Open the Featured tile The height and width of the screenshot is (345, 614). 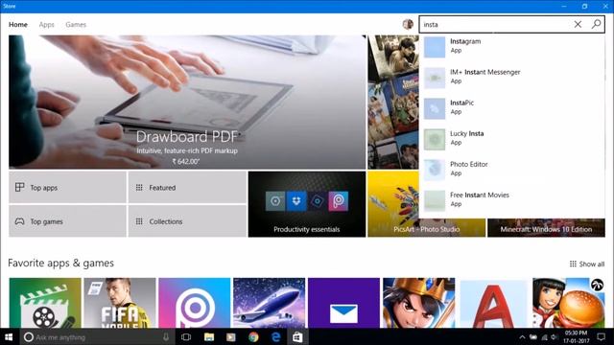pos(187,188)
